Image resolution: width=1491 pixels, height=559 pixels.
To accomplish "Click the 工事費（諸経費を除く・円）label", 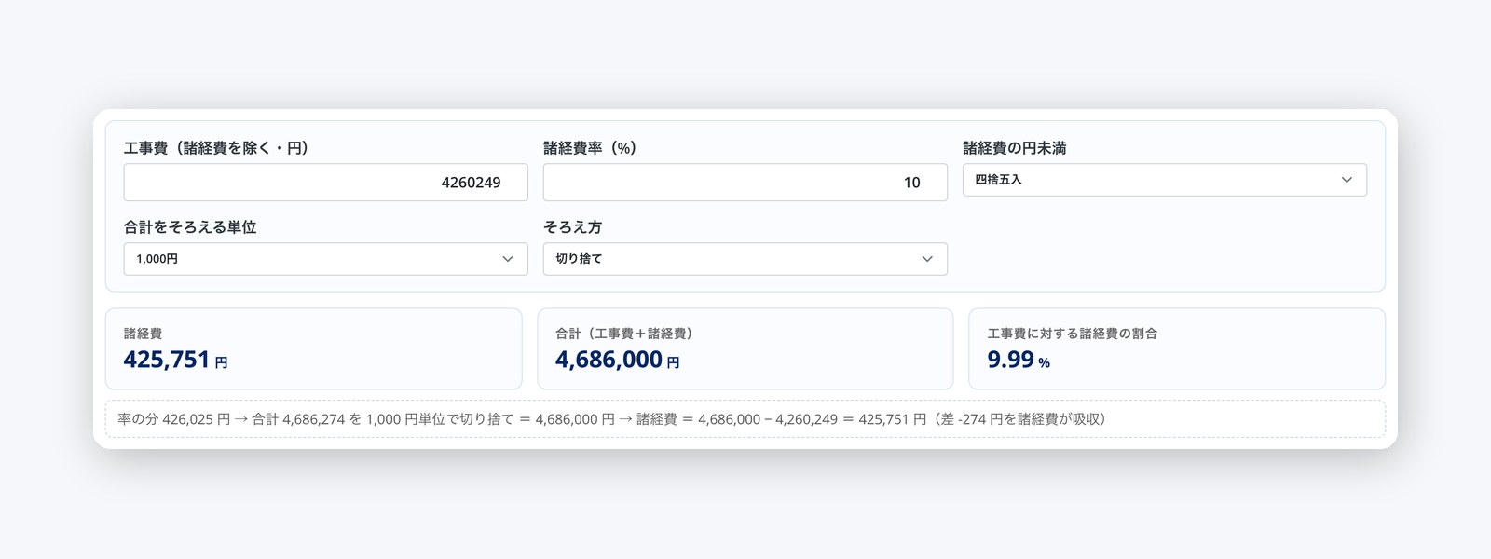I will [x=216, y=148].
